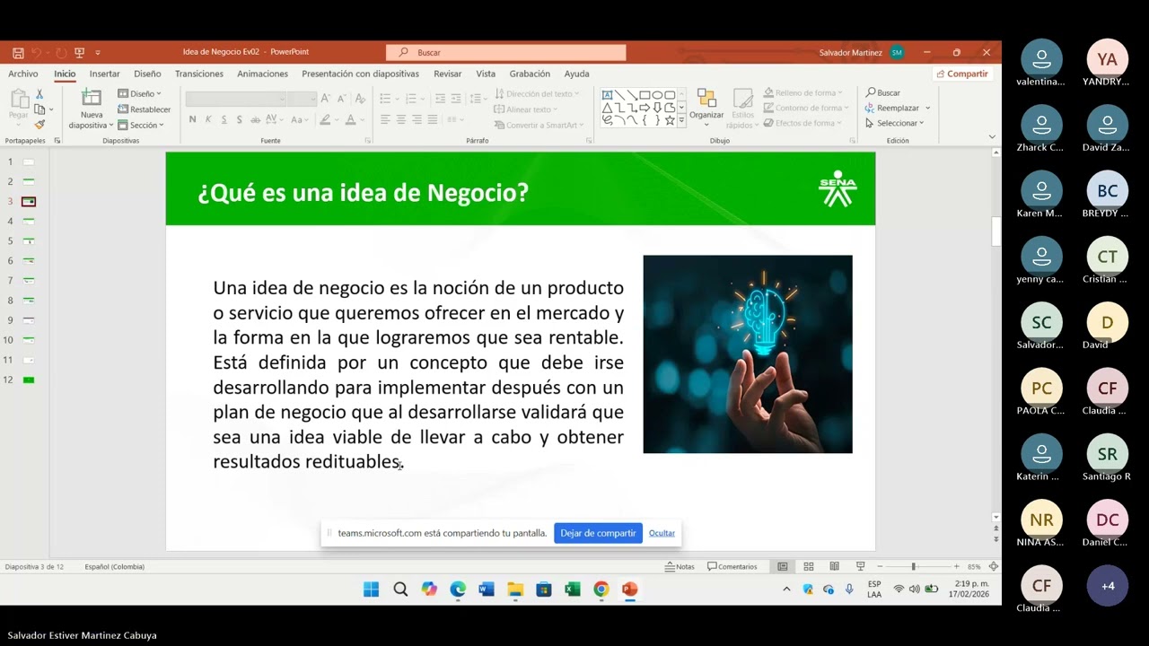
Task: Click the Buscar search field in title bar
Action: [505, 52]
